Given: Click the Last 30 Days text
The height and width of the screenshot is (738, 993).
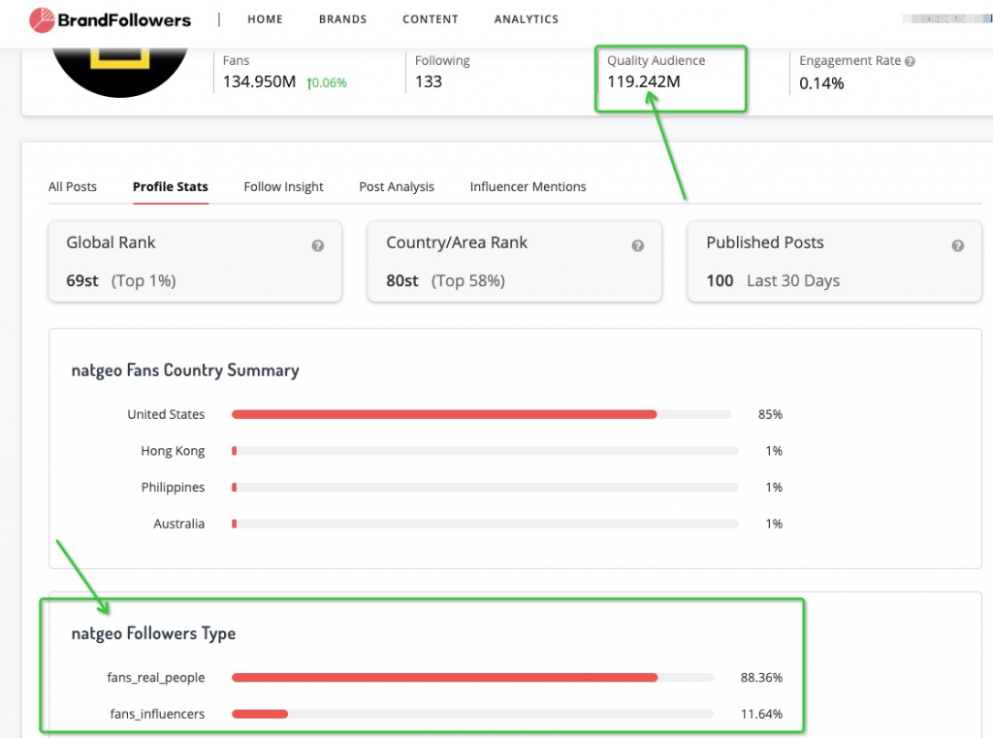Looking at the screenshot, I should tap(793, 280).
